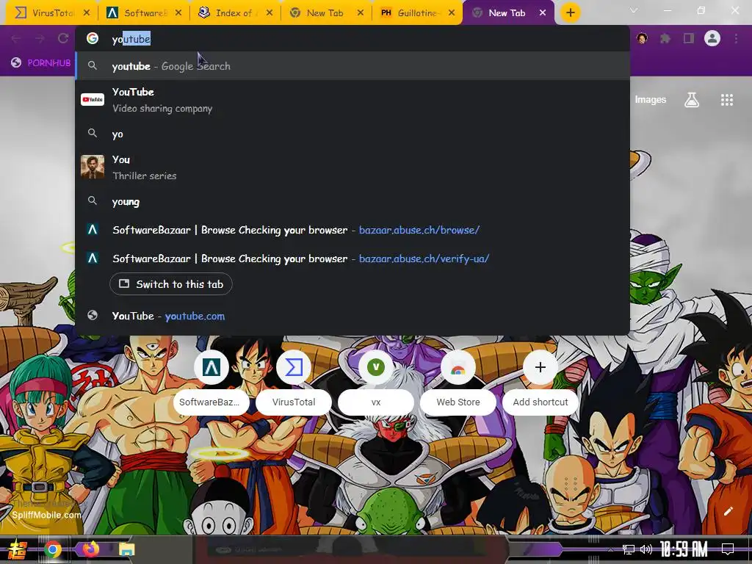Screen dimensions: 752x564
Task: Open tab search dropdown arrow
Action: (634, 10)
